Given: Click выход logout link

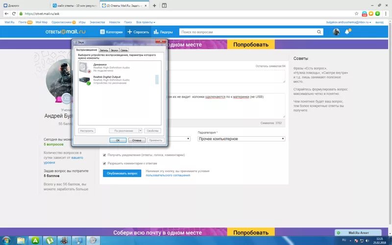Looking at the screenshot, I should (x=379, y=22).
